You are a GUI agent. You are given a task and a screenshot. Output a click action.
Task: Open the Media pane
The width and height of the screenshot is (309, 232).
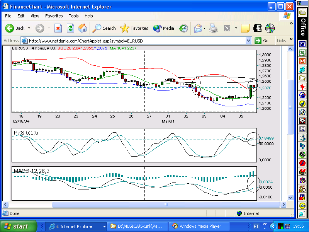(163, 28)
